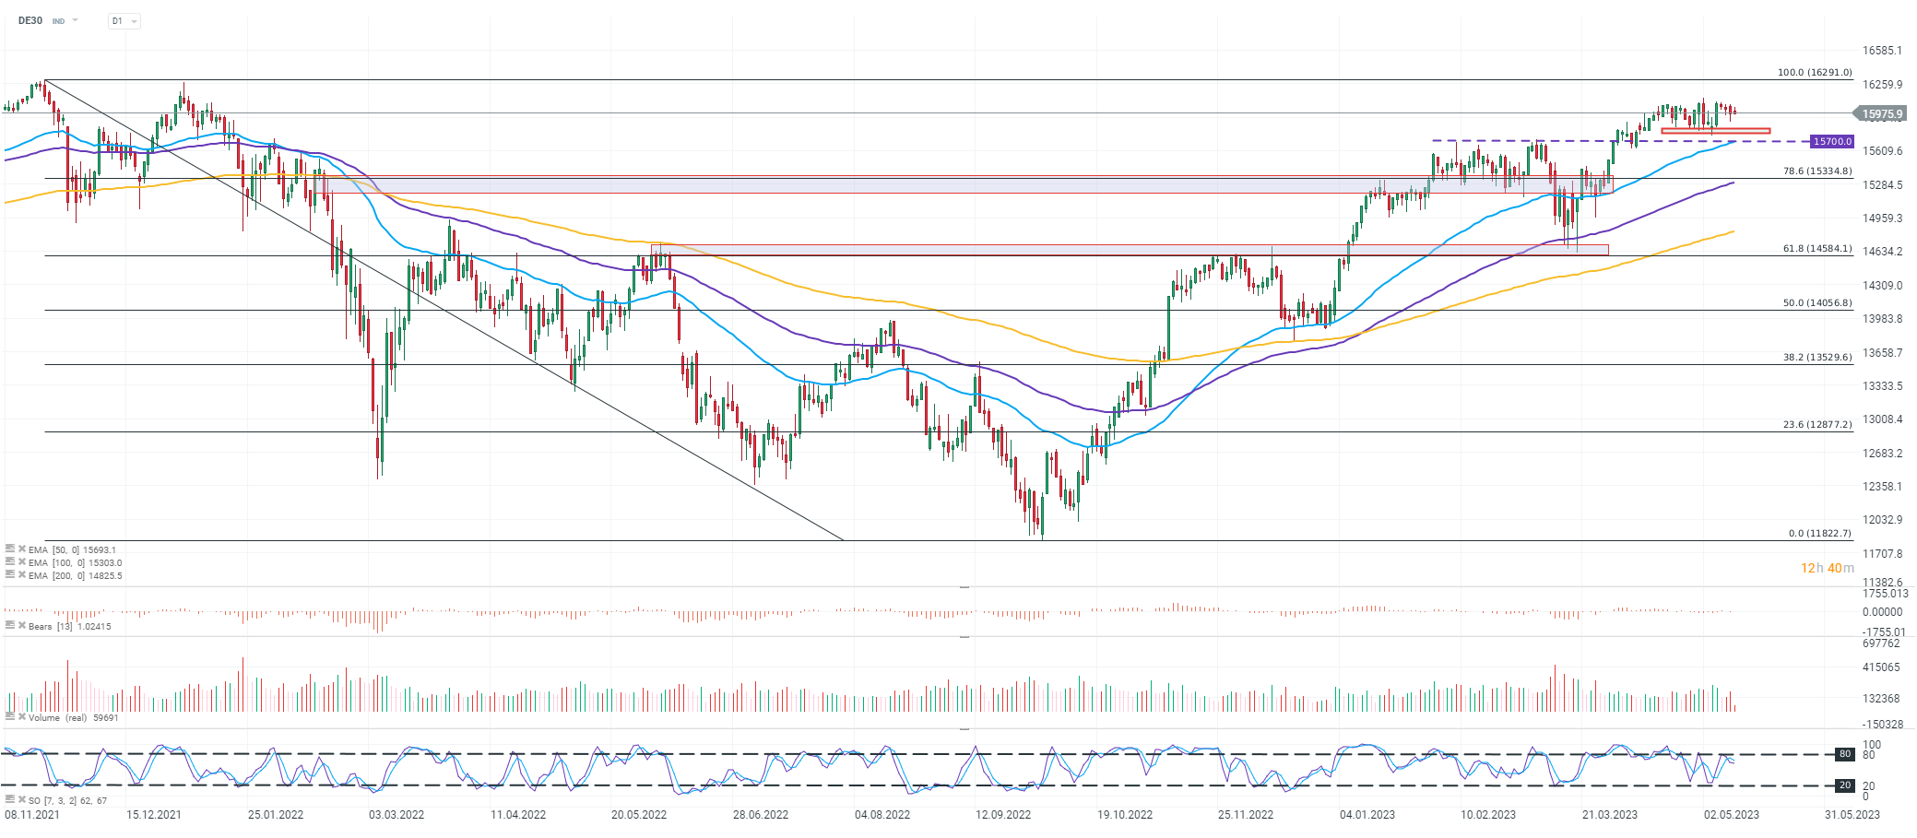
Task: Remove the EMA 50 indicator
Action: [22, 549]
